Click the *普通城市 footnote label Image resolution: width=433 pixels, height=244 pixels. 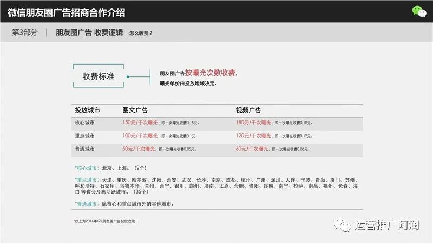87,204
